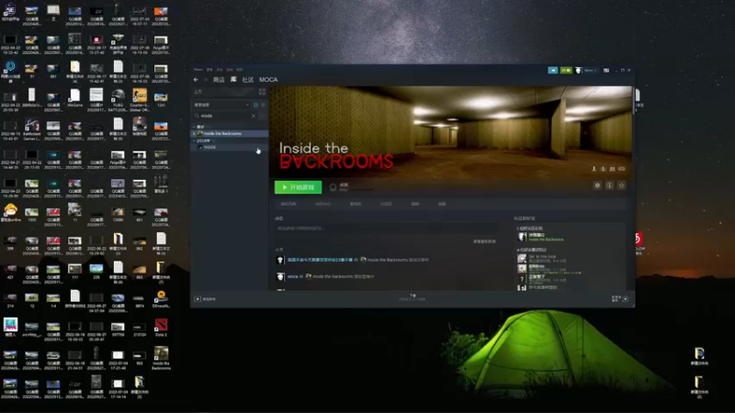
Task: Open the blue announcements megaphone button
Action: (553, 71)
